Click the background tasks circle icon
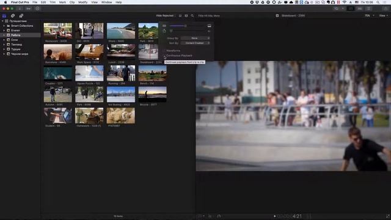This screenshot has height=220, width=391. (x=37, y=9)
